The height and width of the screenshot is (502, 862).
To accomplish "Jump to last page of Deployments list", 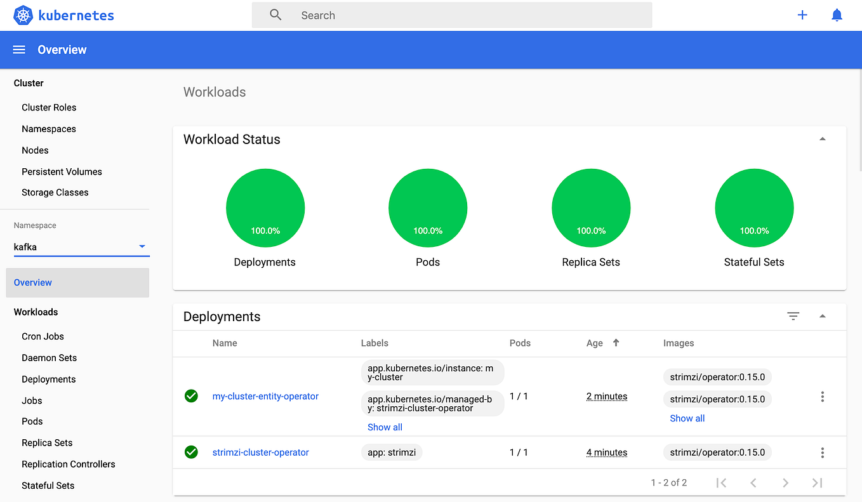I will [x=817, y=482].
